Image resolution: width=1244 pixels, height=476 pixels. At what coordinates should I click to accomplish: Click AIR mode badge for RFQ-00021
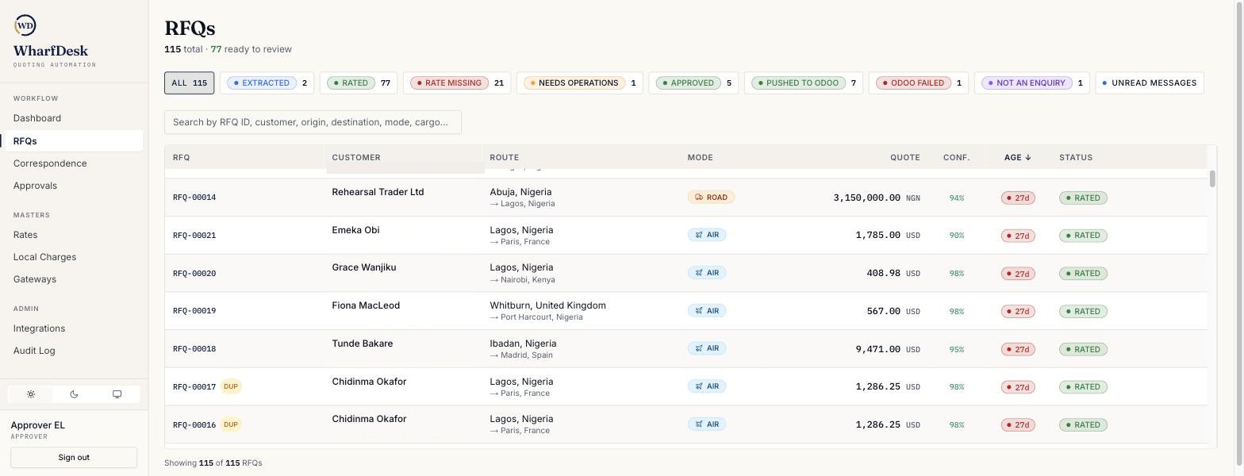[706, 235]
